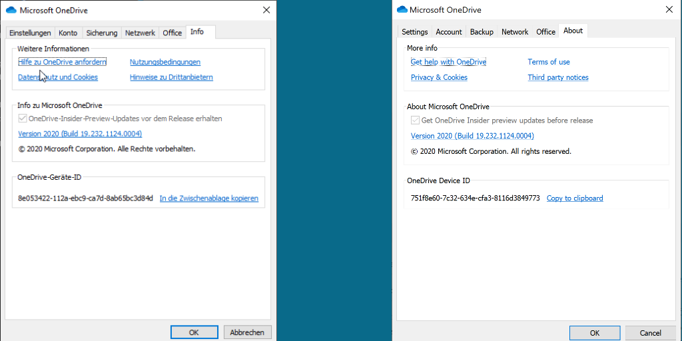Open the Hinweise zu Drittanbietern link

coord(171,77)
